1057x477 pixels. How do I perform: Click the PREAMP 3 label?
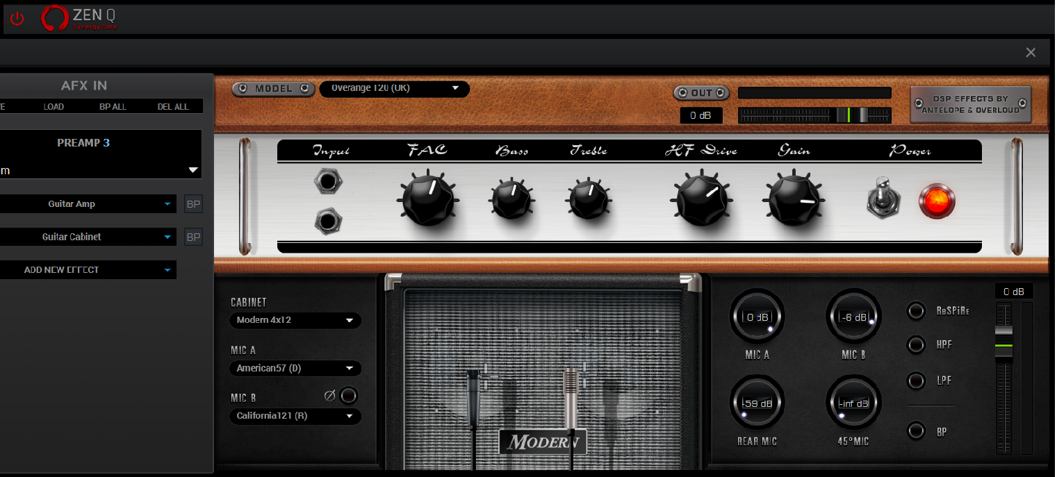click(x=83, y=143)
